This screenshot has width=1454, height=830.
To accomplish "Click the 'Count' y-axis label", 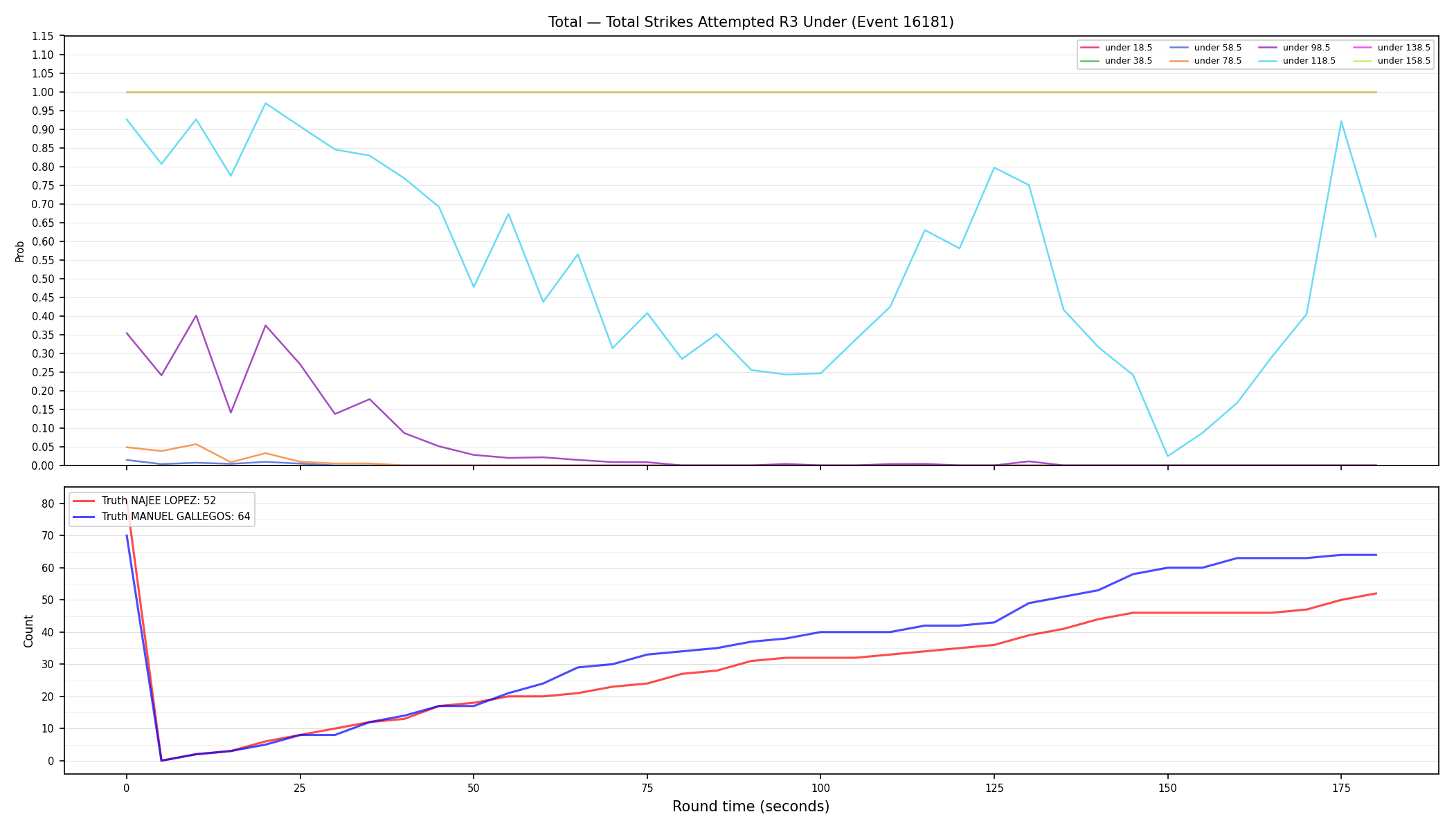I will point(28,631).
